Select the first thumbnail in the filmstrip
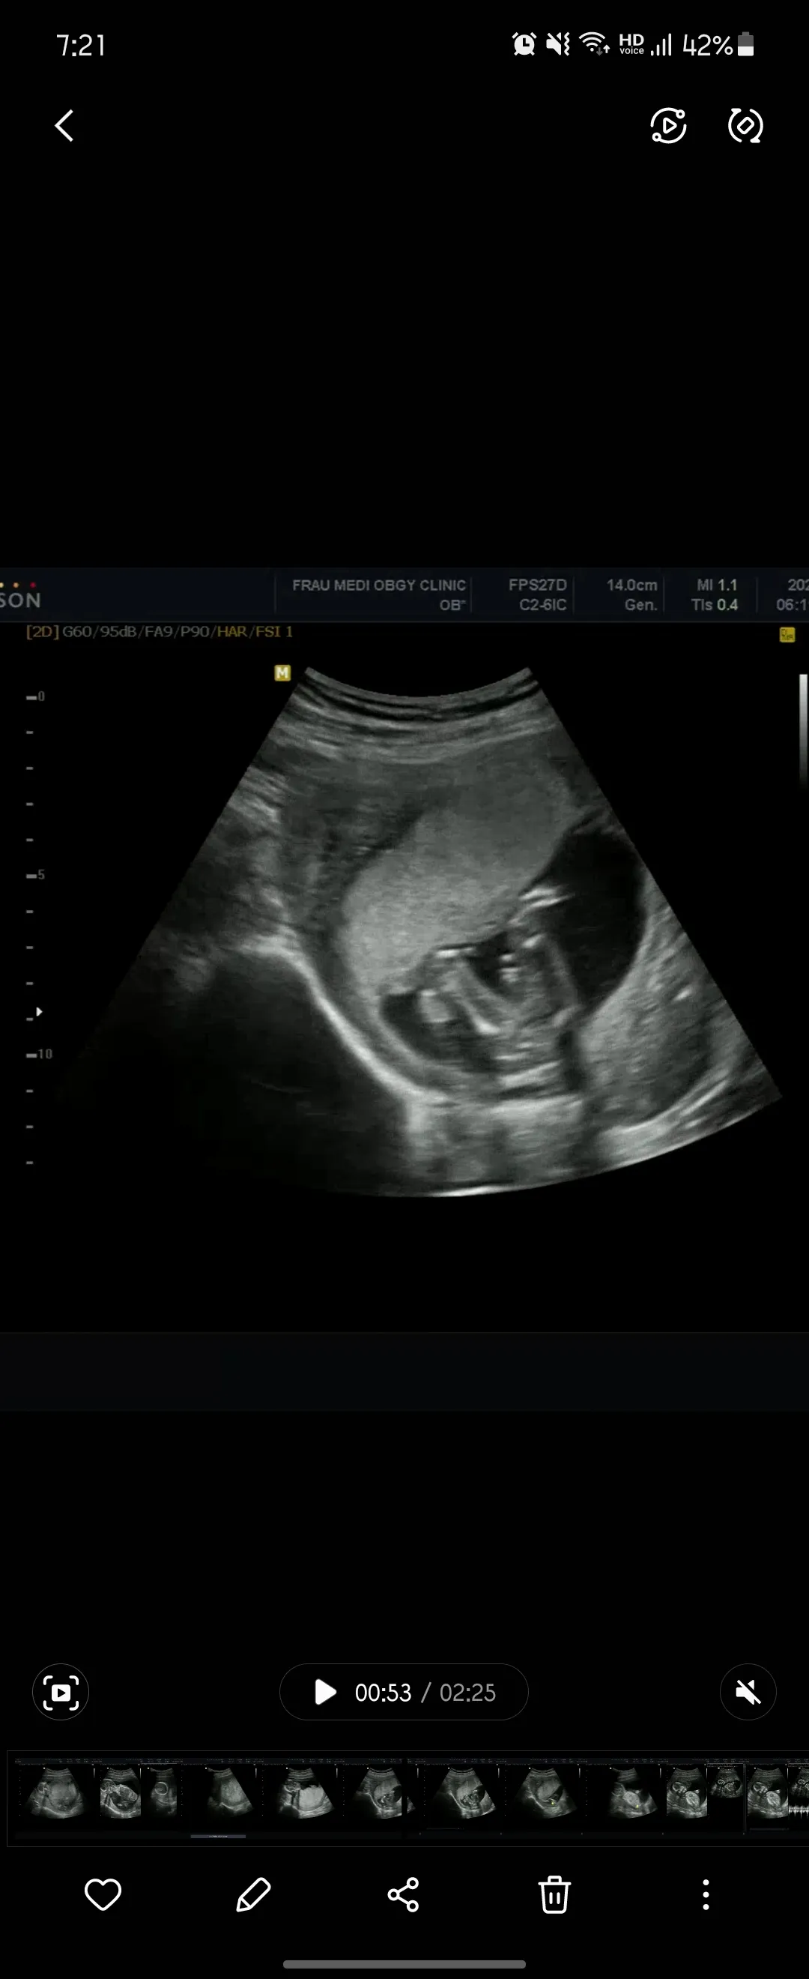Screen dimensions: 809x1979 54,1798
